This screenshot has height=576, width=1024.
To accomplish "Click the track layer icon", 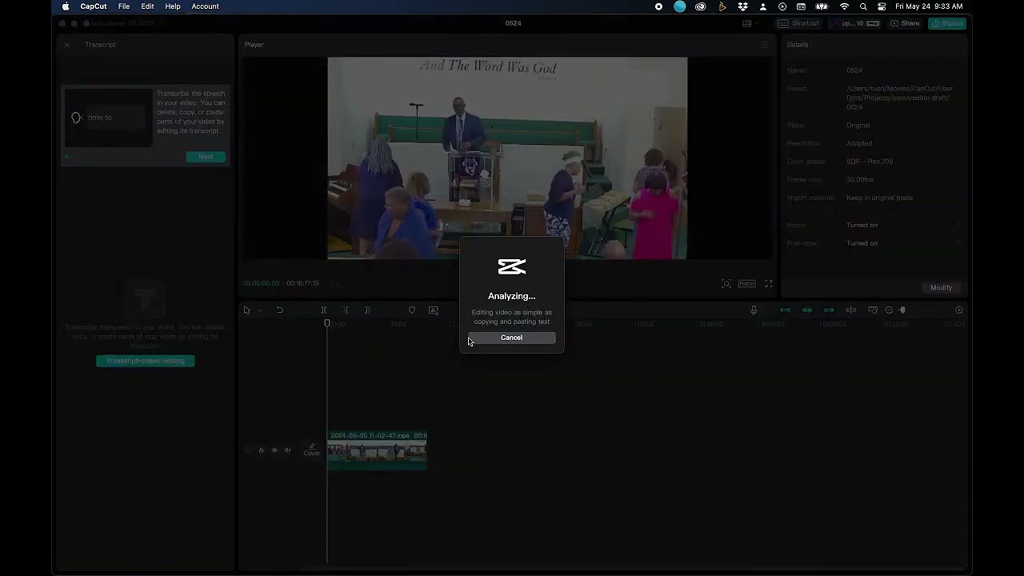I will pos(247,450).
